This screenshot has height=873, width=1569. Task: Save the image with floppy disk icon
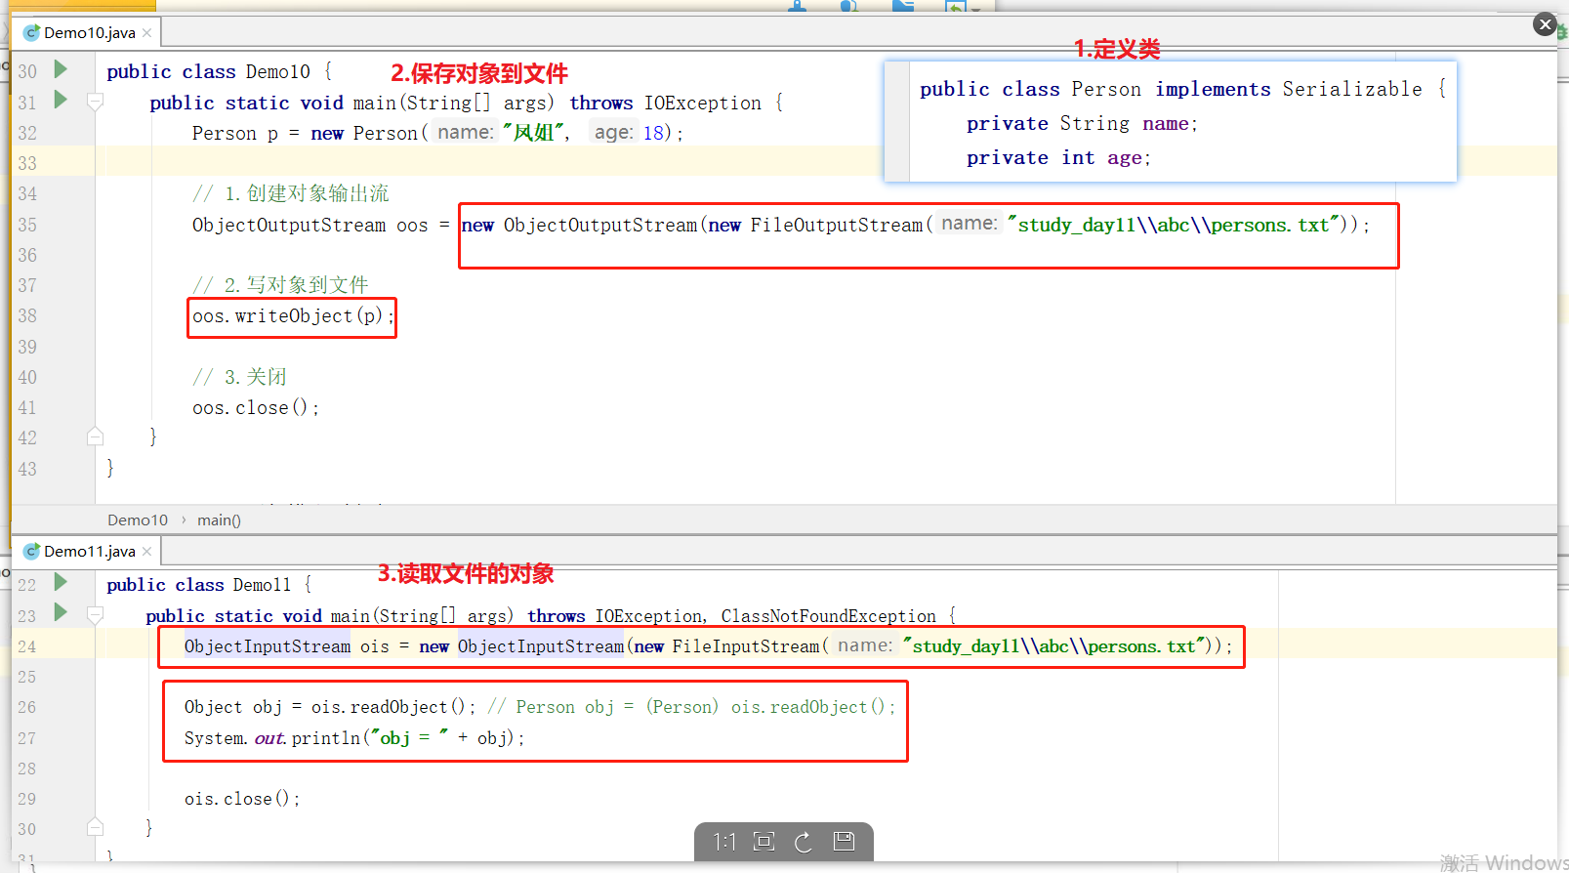coord(845,842)
